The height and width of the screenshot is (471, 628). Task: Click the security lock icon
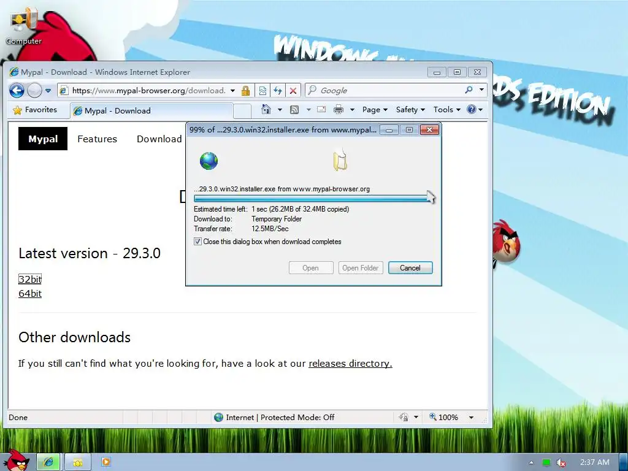245,91
